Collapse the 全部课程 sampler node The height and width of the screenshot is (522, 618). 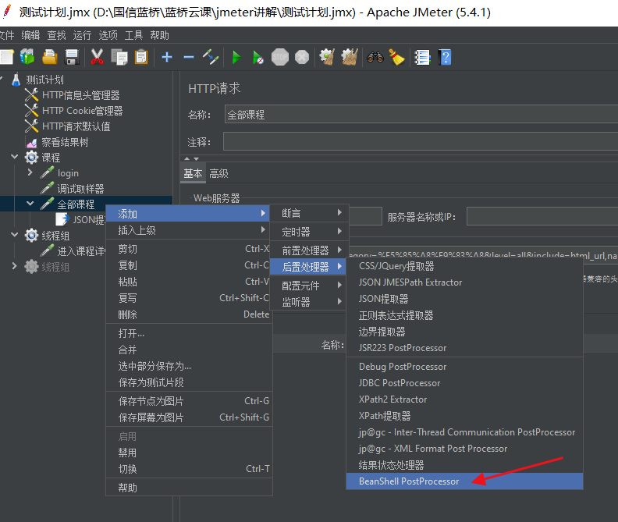pos(30,204)
